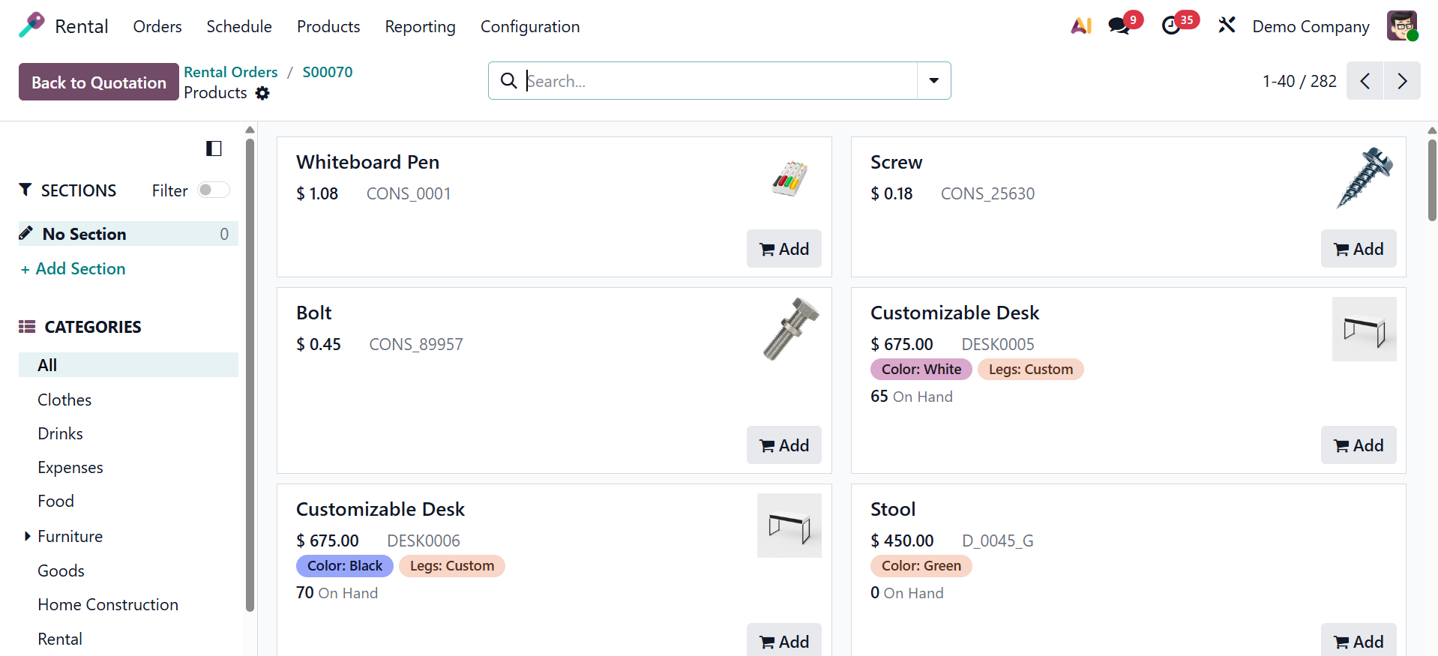Screen dimensions: 1438x656
Task: Click the Add Section link
Action: tap(73, 269)
